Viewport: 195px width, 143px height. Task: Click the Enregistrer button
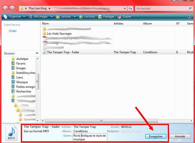coord(156,136)
